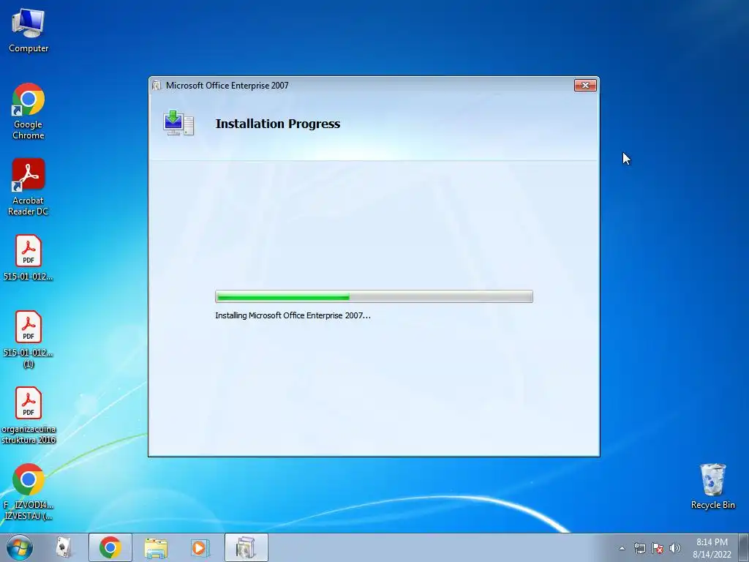Select the Recycle Bin icon
This screenshot has width=749, height=562.
pos(712,486)
